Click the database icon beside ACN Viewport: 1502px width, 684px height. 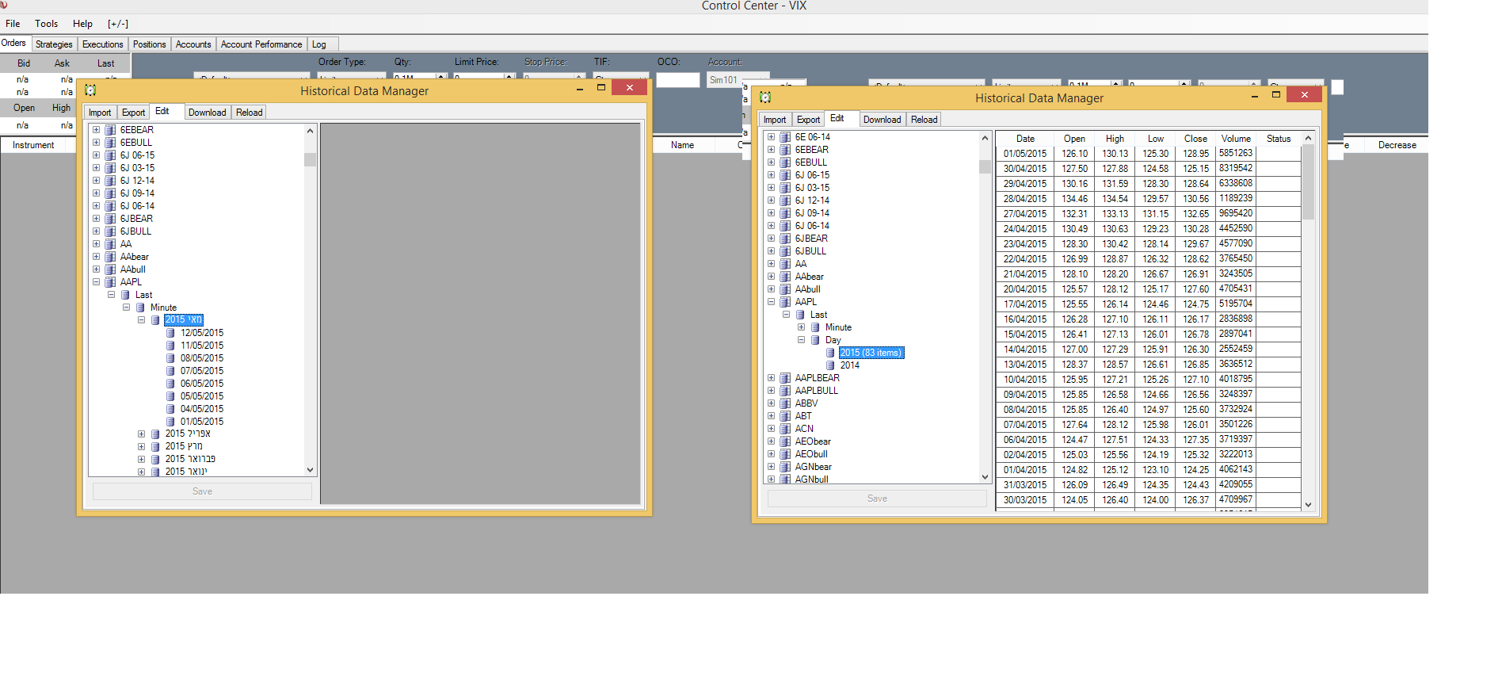785,429
